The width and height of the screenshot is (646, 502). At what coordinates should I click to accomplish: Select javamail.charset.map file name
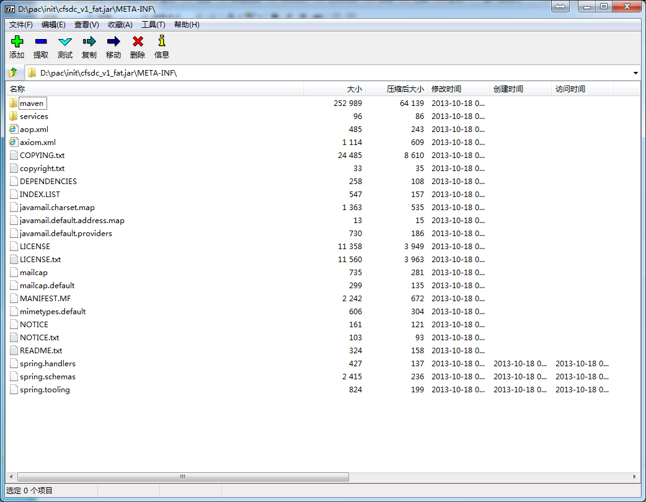pyautogui.click(x=57, y=208)
